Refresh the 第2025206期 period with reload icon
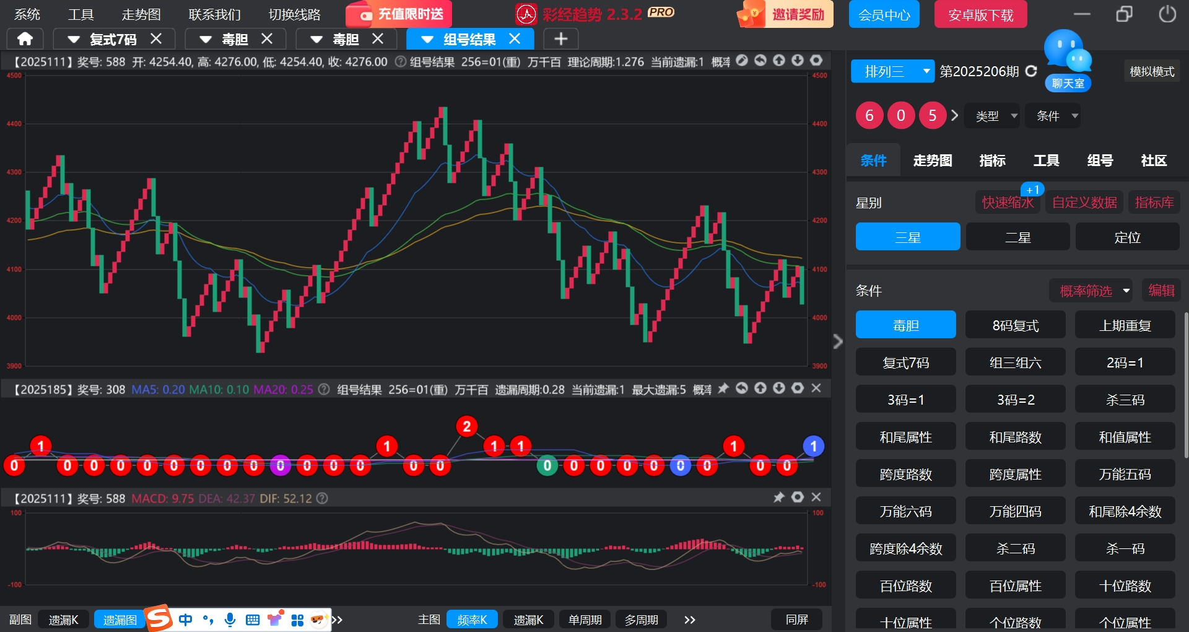1189x632 pixels. pos(1031,71)
